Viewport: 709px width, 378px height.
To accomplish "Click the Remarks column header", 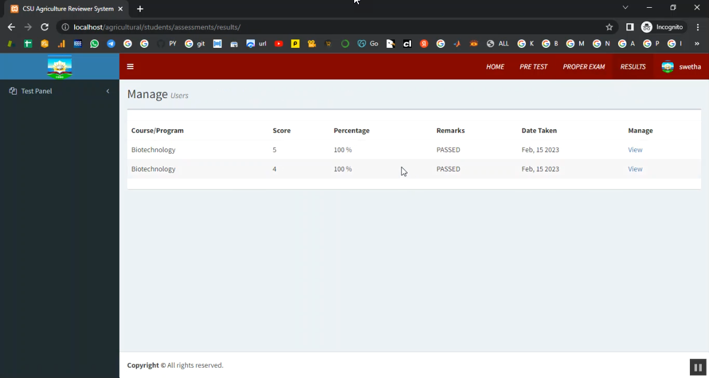I will (451, 130).
